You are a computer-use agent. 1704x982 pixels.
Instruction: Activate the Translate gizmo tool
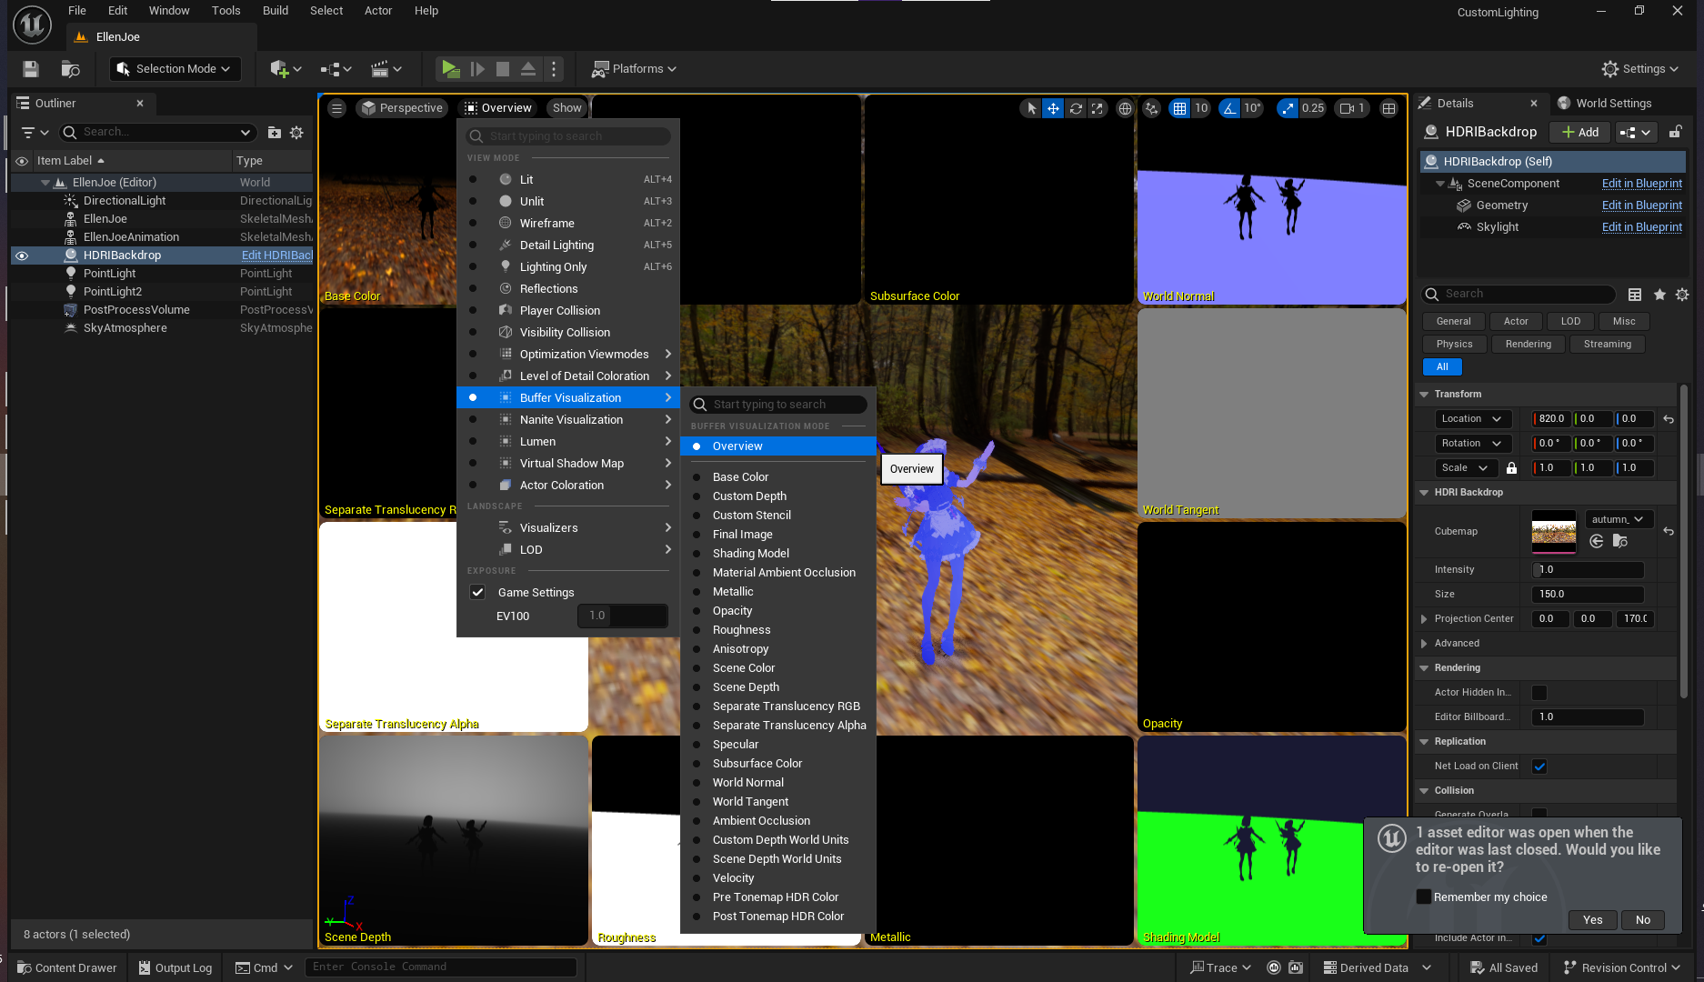(x=1053, y=108)
